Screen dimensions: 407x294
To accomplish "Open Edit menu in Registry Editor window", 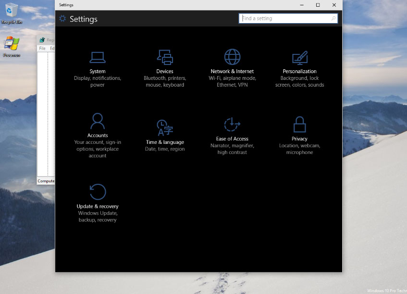I will pos(52,48).
